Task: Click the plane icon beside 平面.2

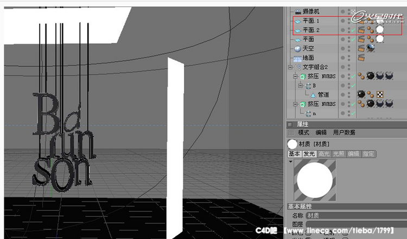Action: click(x=298, y=30)
